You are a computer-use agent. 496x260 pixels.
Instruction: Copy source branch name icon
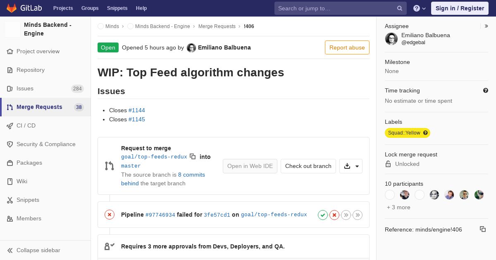(x=193, y=156)
